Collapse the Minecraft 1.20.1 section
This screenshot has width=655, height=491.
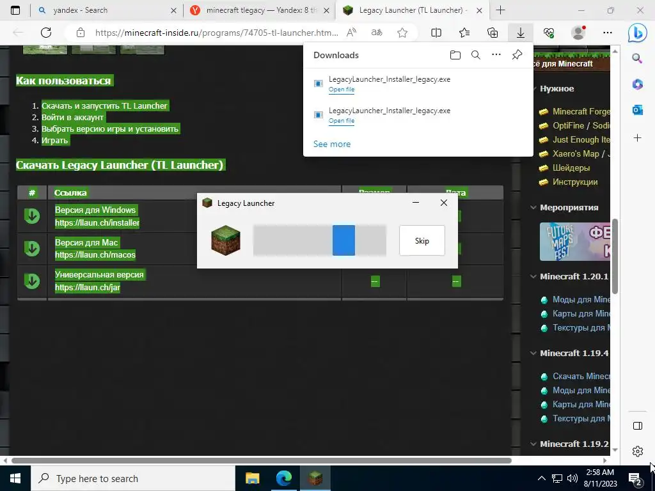533,276
